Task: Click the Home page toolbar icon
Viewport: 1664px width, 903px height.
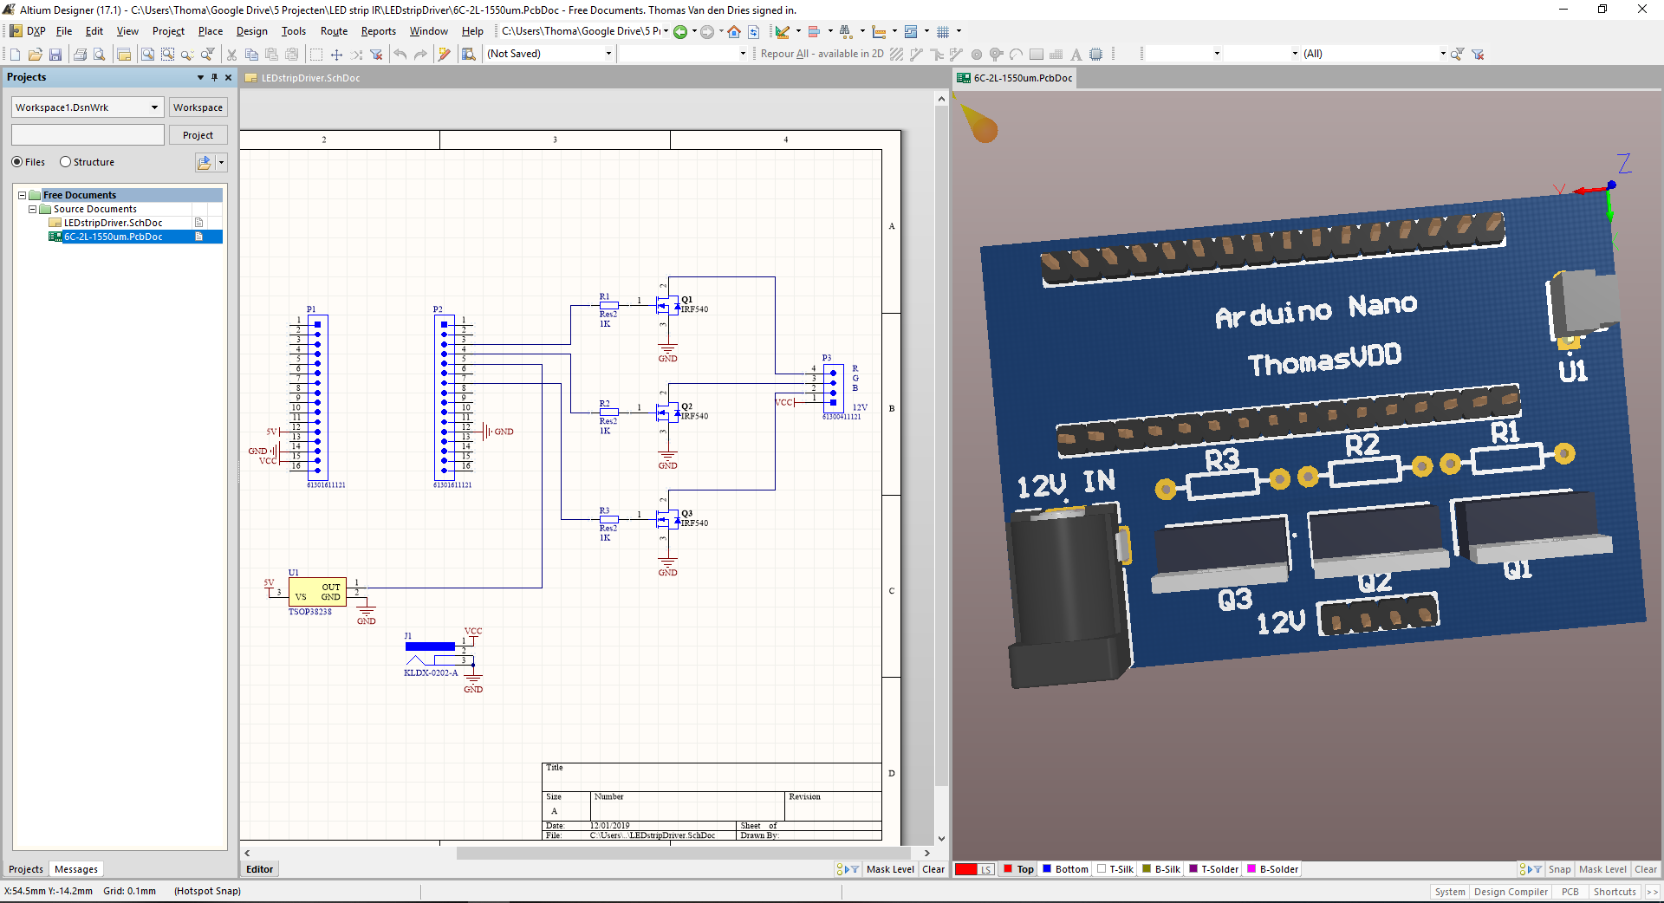Action: (734, 31)
